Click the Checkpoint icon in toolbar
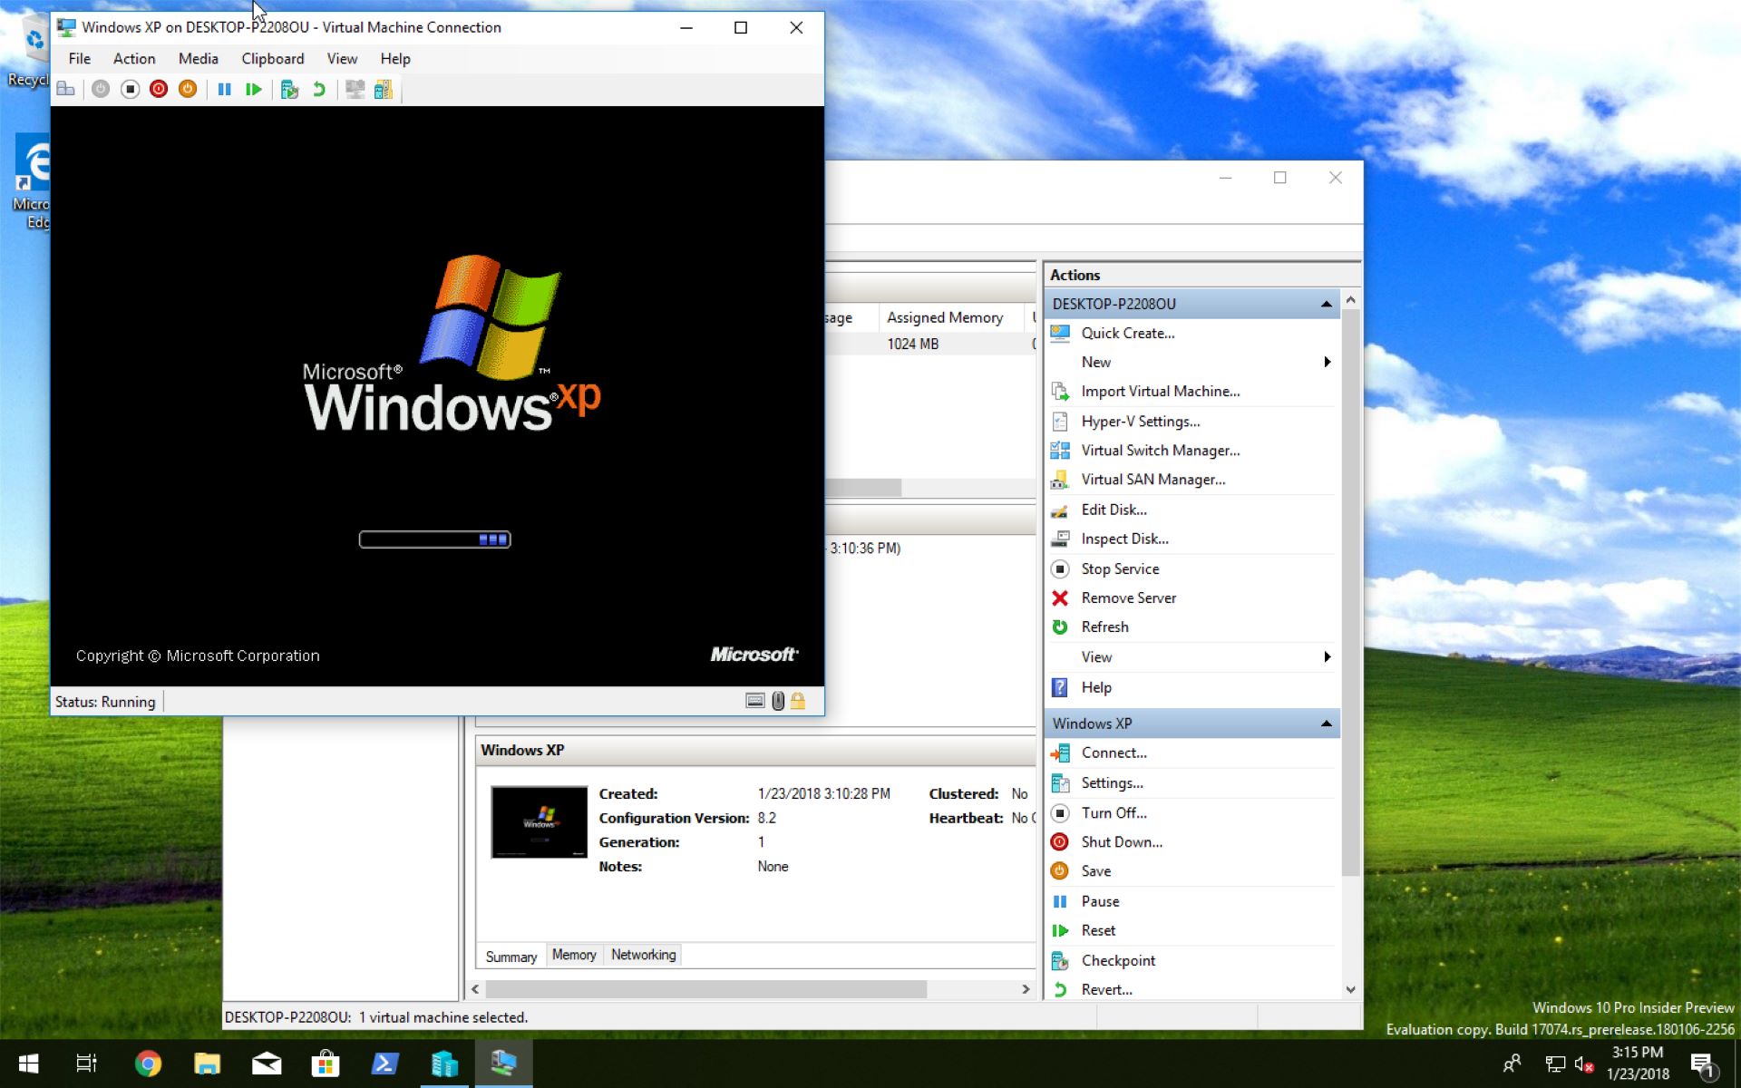This screenshot has width=1741, height=1088. click(288, 89)
